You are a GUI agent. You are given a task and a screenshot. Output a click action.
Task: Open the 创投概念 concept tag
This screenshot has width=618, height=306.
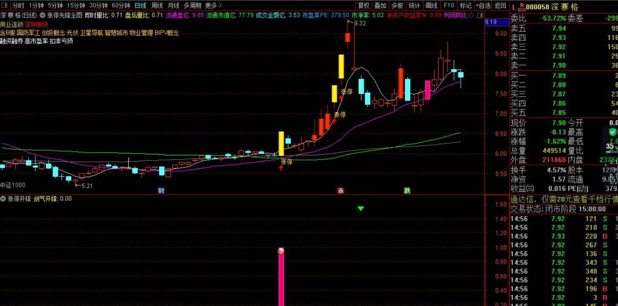pyautogui.click(x=53, y=33)
